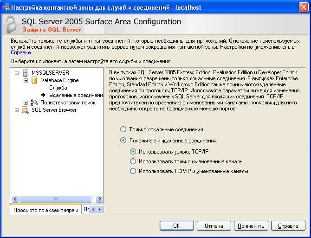Viewport: 311px width, 238px height.
Task: Collapse the Database Engine node
Action: pos(26,80)
